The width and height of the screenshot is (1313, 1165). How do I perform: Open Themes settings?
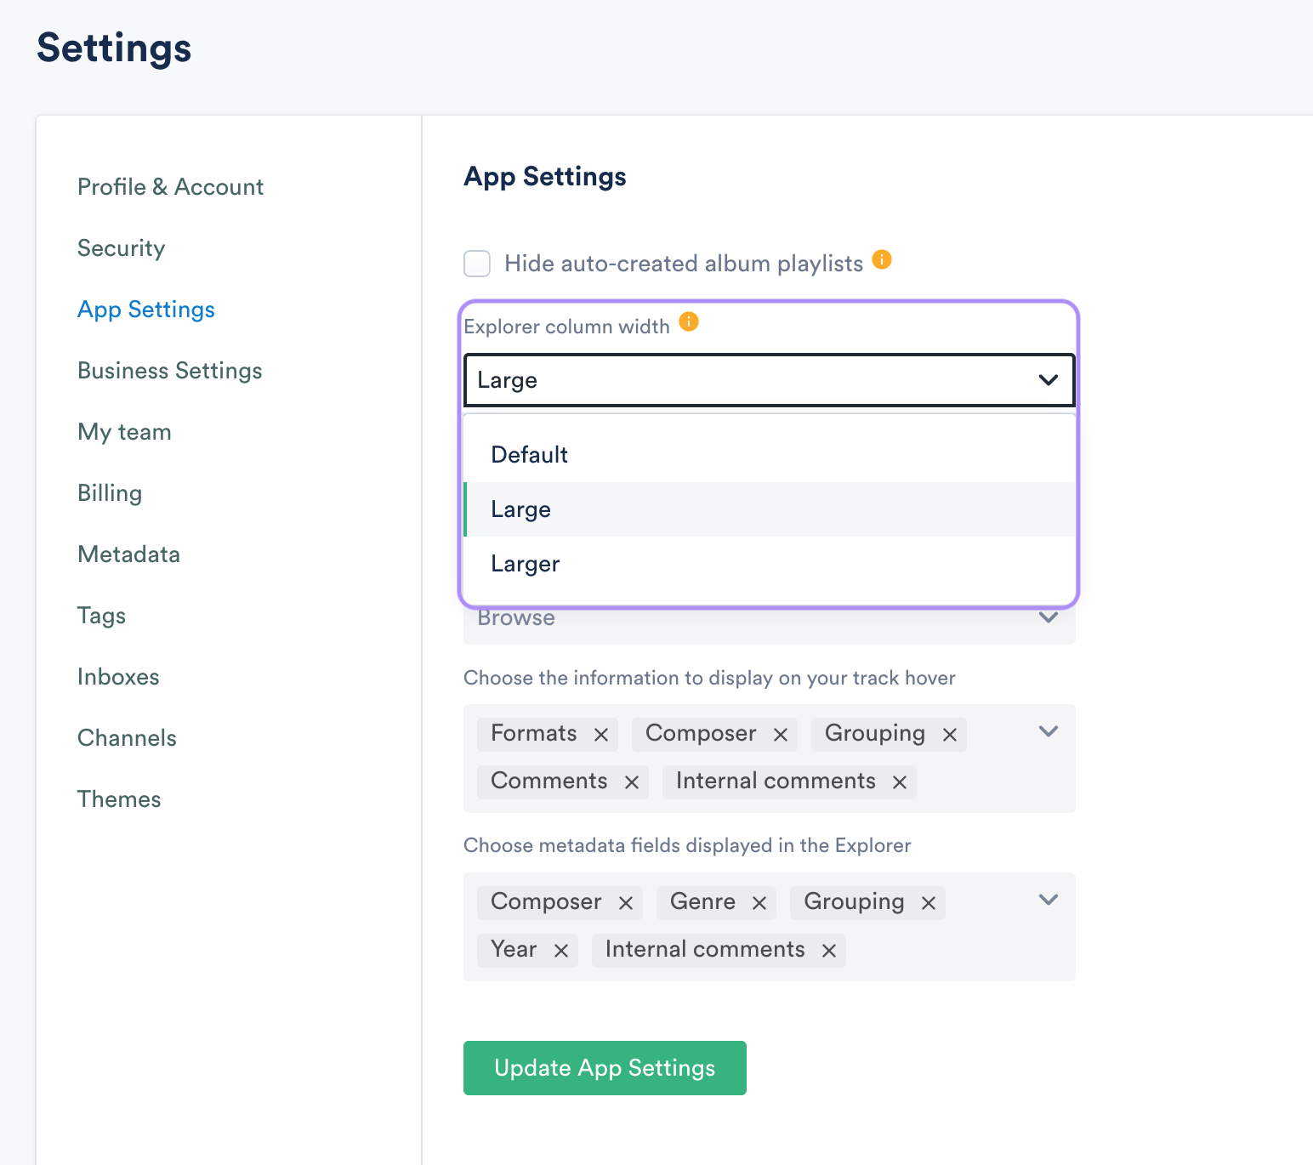(119, 799)
